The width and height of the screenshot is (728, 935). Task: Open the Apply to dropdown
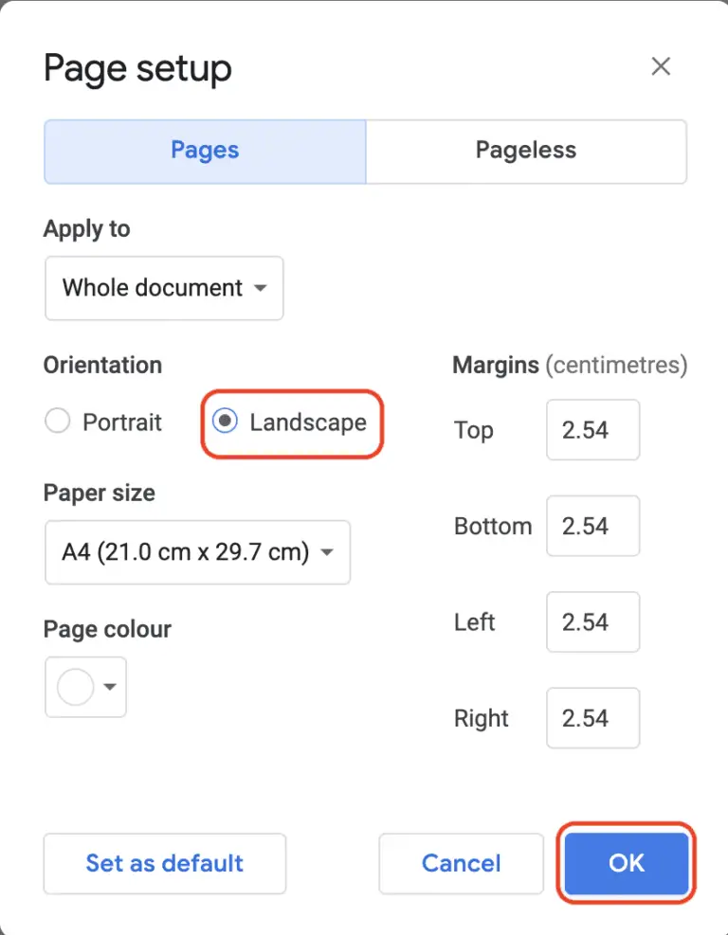click(163, 289)
